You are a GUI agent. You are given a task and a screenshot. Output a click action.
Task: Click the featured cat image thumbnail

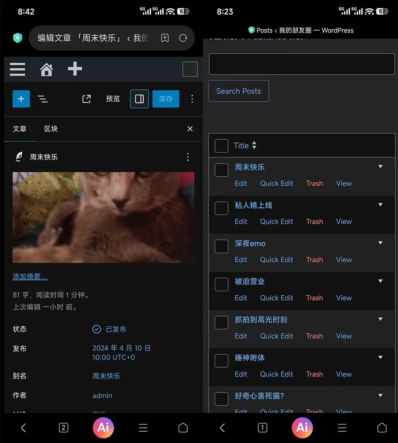(x=103, y=218)
